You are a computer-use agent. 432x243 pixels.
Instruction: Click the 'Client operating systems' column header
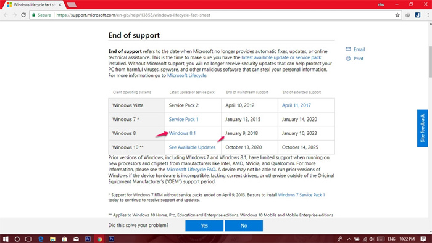point(132,92)
